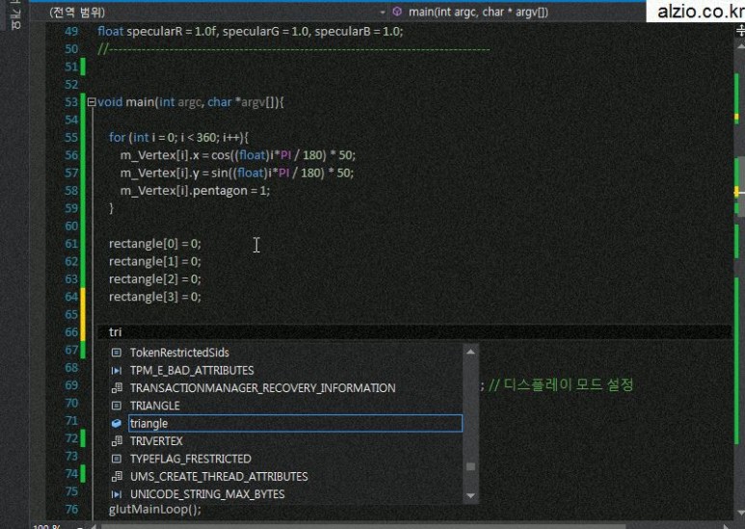Collapse the void main function block
Screen dimensions: 745x529
pos(92,101)
